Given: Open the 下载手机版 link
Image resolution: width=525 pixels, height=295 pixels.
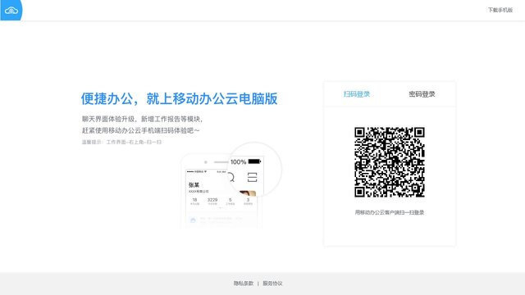Looking at the screenshot, I should pyautogui.click(x=500, y=10).
